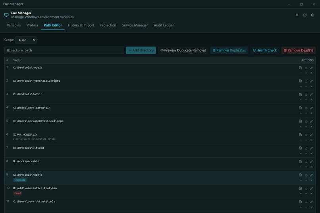
Task: Toggle the light/dark theme sun icon
Action: [x=297, y=15]
